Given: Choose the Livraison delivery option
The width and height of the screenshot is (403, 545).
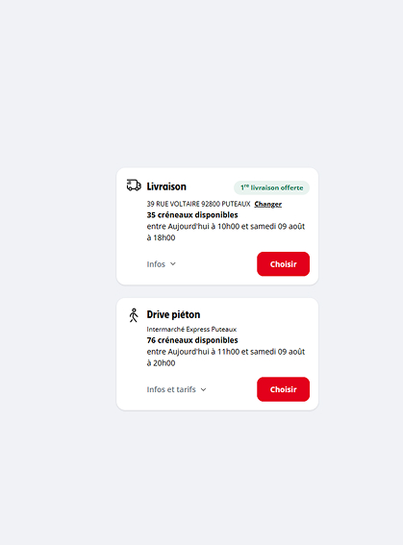Looking at the screenshot, I should click(x=283, y=264).
